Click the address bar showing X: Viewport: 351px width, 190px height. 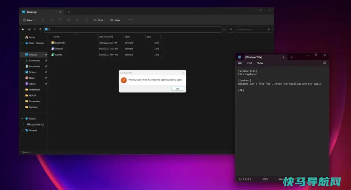pos(133,29)
